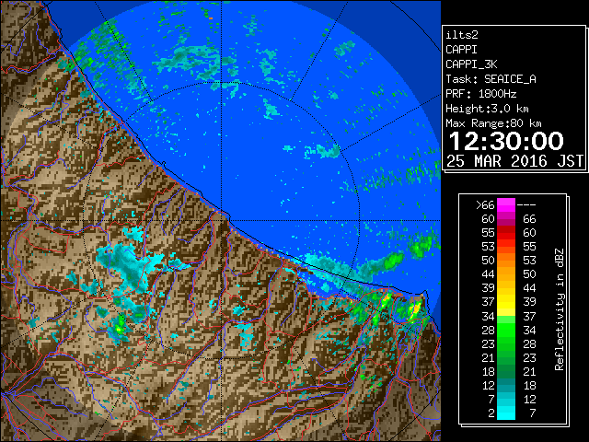Select the 'CAPPI_3K' product name text

[x=471, y=64]
